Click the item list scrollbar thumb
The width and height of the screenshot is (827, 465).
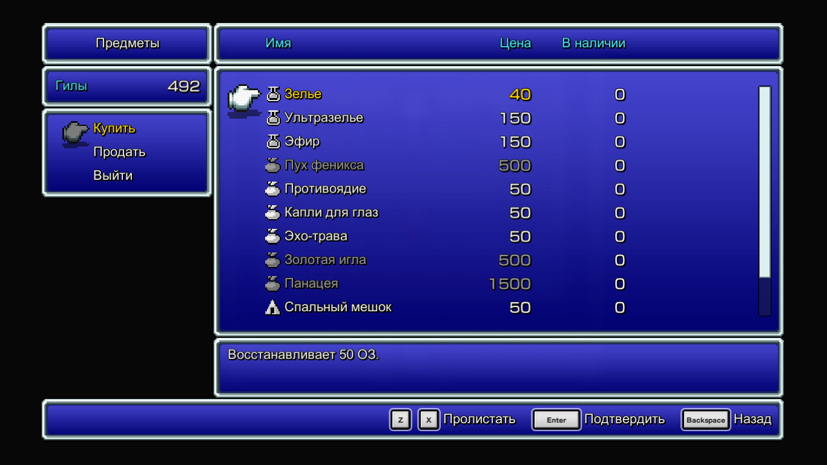[765, 182]
